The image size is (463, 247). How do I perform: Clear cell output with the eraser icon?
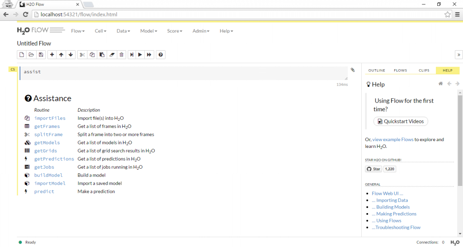coord(112,55)
